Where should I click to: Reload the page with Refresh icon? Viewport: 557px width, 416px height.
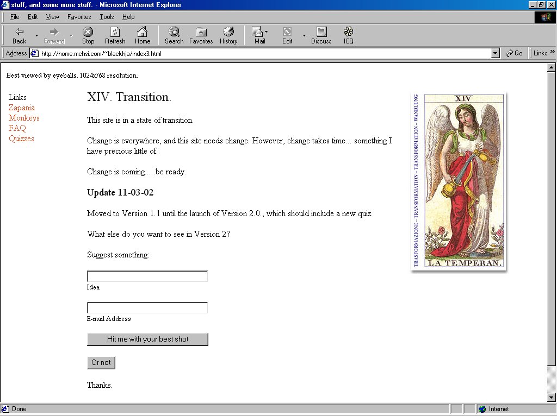click(115, 33)
